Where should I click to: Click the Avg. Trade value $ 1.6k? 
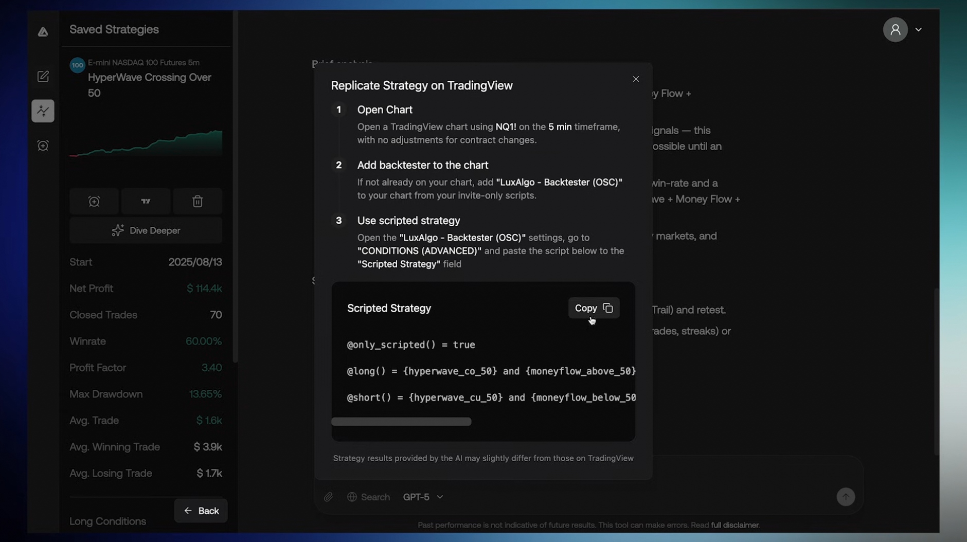pyautogui.click(x=209, y=421)
